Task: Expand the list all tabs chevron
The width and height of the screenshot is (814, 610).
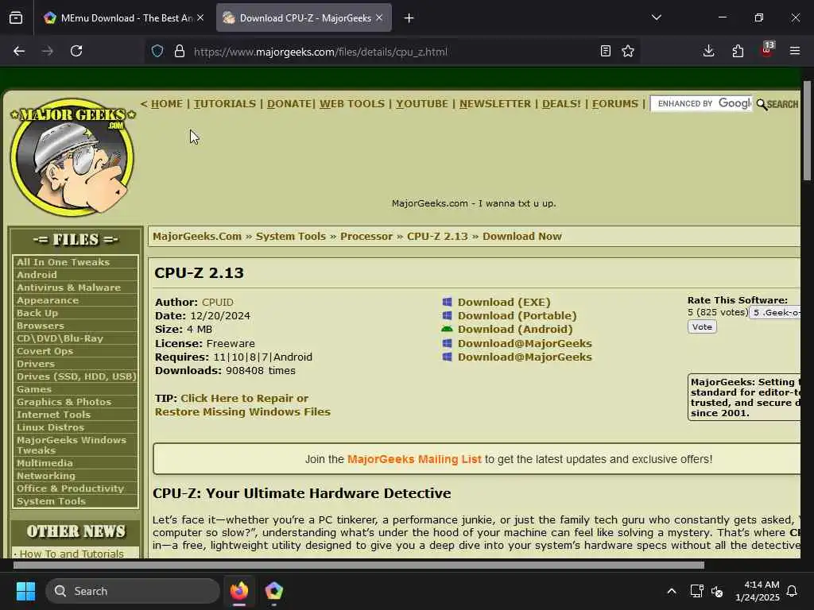Action: click(657, 17)
